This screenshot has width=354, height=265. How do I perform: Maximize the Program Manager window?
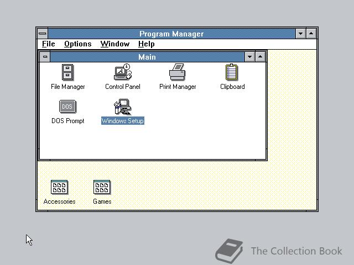tap(311, 34)
